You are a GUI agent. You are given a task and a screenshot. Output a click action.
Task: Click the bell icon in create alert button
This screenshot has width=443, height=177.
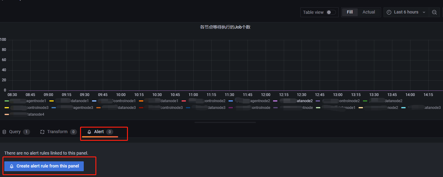(12, 166)
